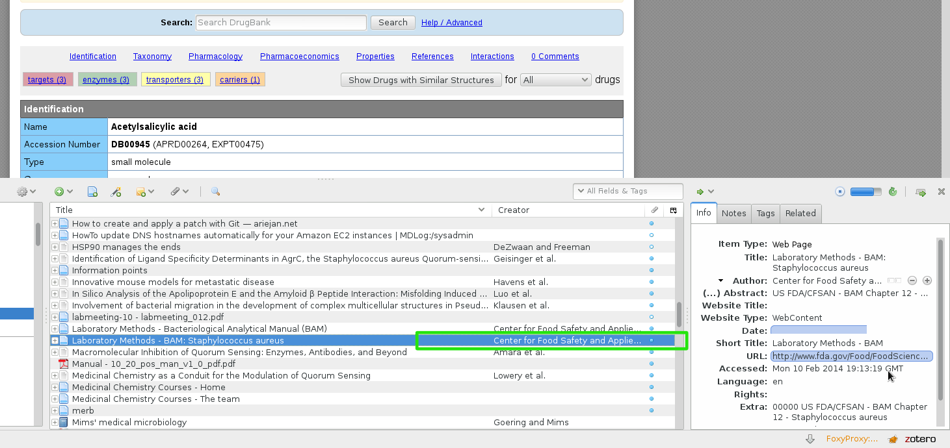Click the DrugBank Search button
950x448 pixels.
click(393, 22)
